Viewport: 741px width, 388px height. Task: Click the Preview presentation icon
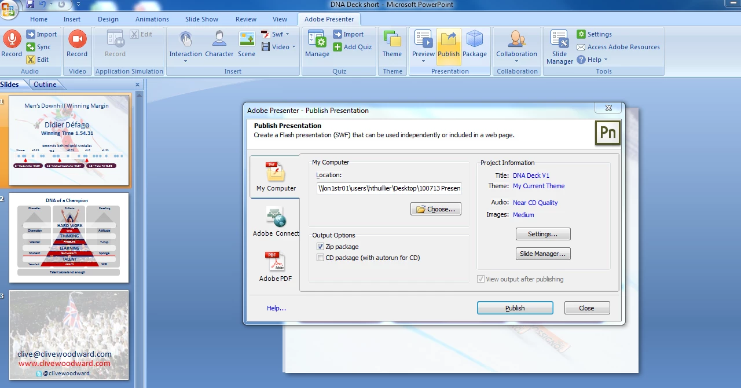tap(423, 39)
